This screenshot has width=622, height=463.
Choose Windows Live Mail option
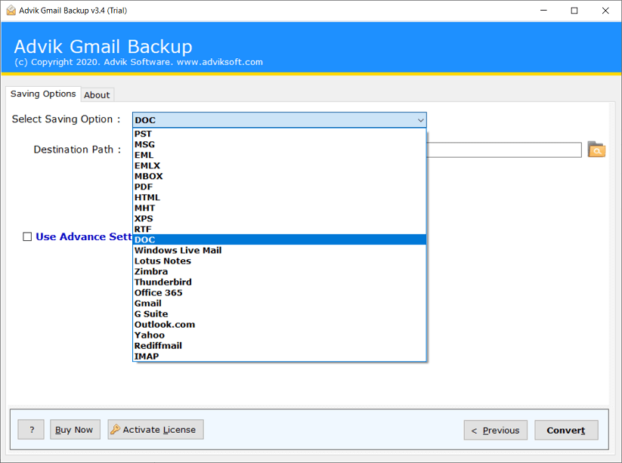pos(280,250)
